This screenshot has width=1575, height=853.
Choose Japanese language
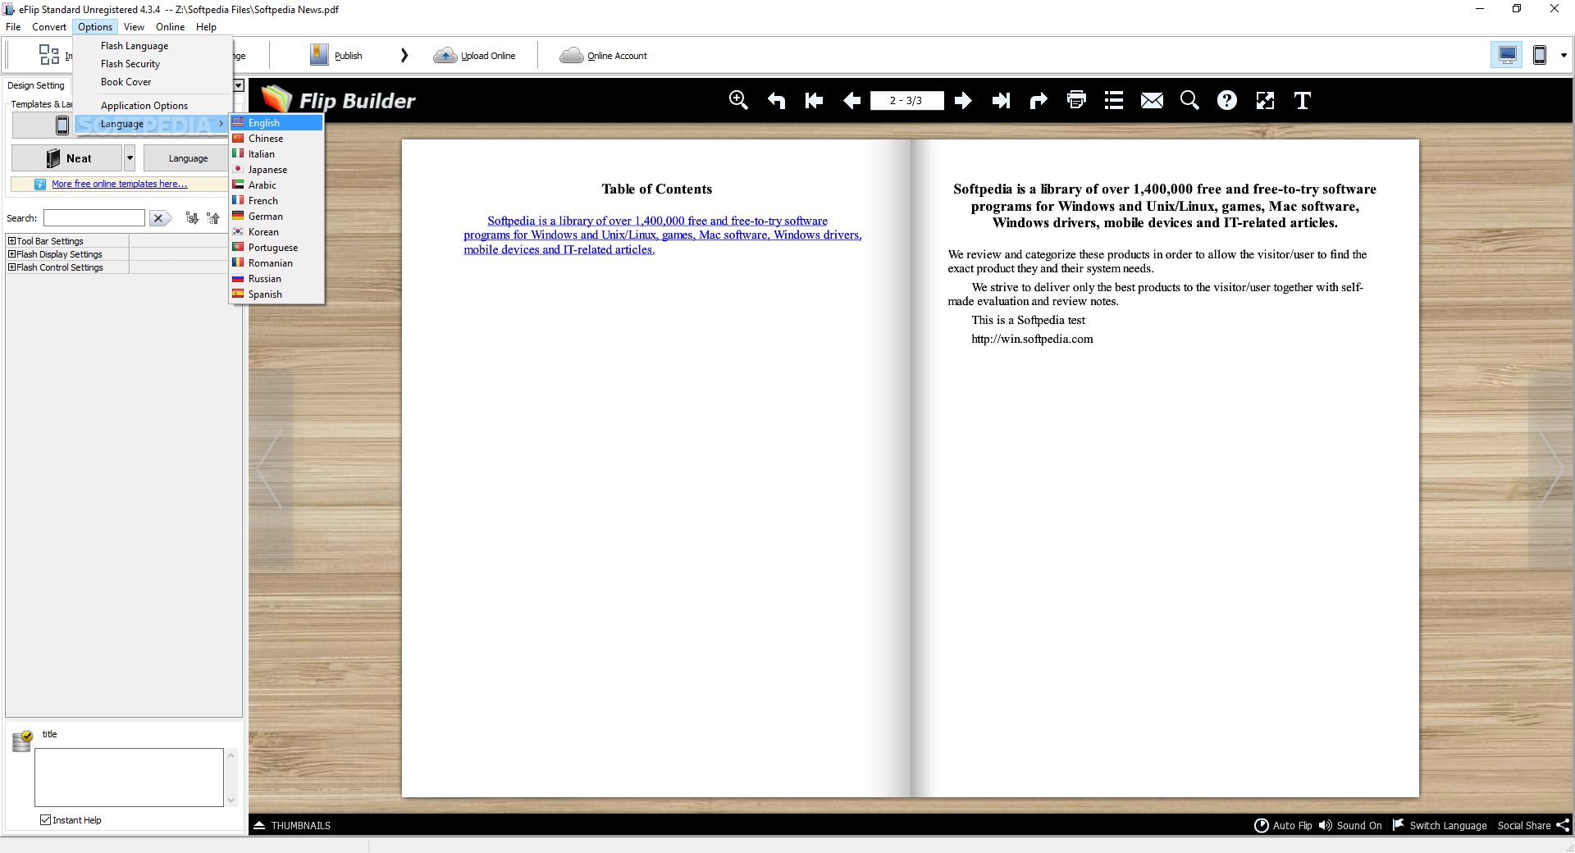click(x=276, y=170)
